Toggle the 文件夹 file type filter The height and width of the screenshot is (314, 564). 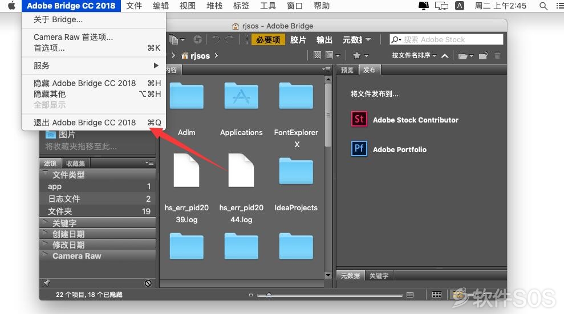coord(98,211)
